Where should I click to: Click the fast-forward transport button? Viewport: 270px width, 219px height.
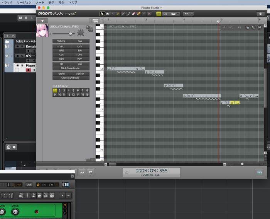(82, 173)
